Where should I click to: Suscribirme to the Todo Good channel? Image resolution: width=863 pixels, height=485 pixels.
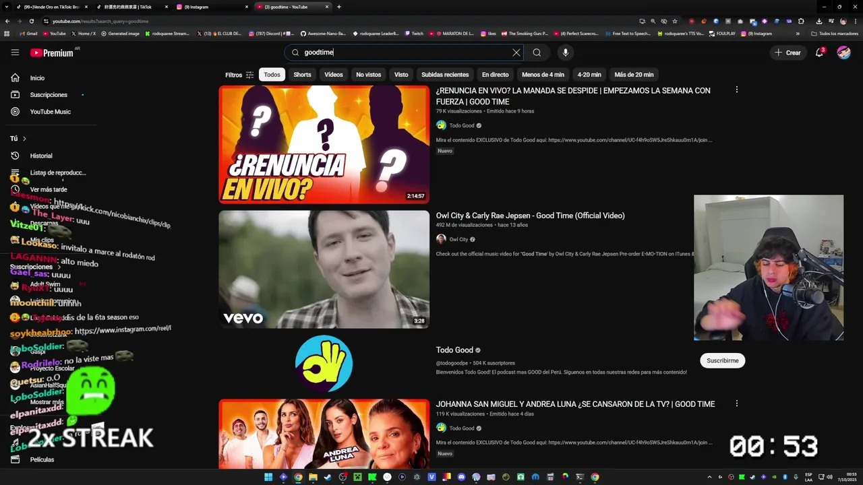coord(722,360)
